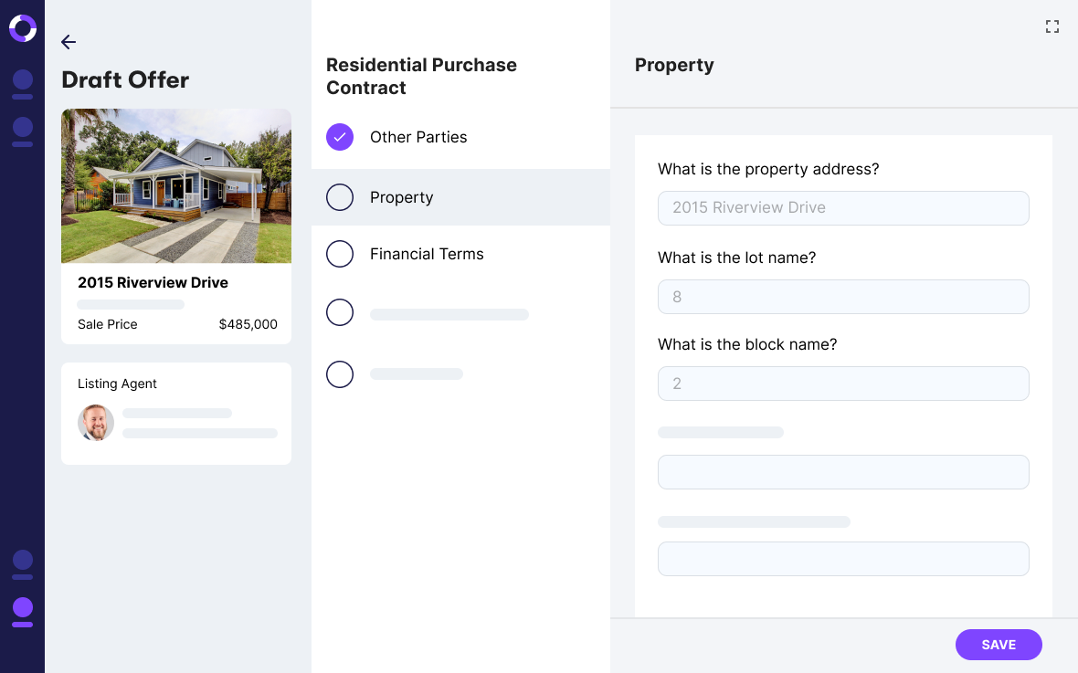Click the 2015 Riverview Drive house photo
This screenshot has width=1078, height=673.
[176, 186]
